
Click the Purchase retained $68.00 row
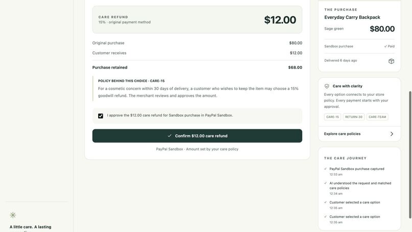197,68
